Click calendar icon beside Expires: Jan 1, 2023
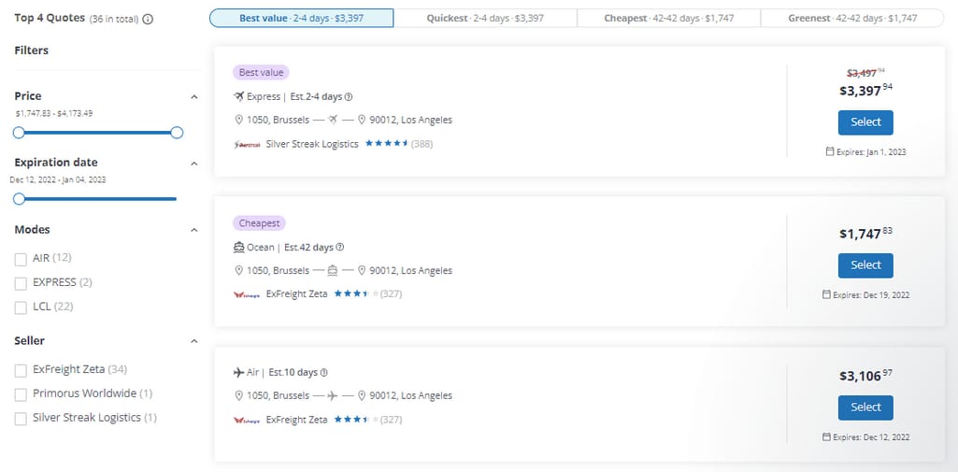Viewport: 958px width, 472px height. tap(830, 150)
